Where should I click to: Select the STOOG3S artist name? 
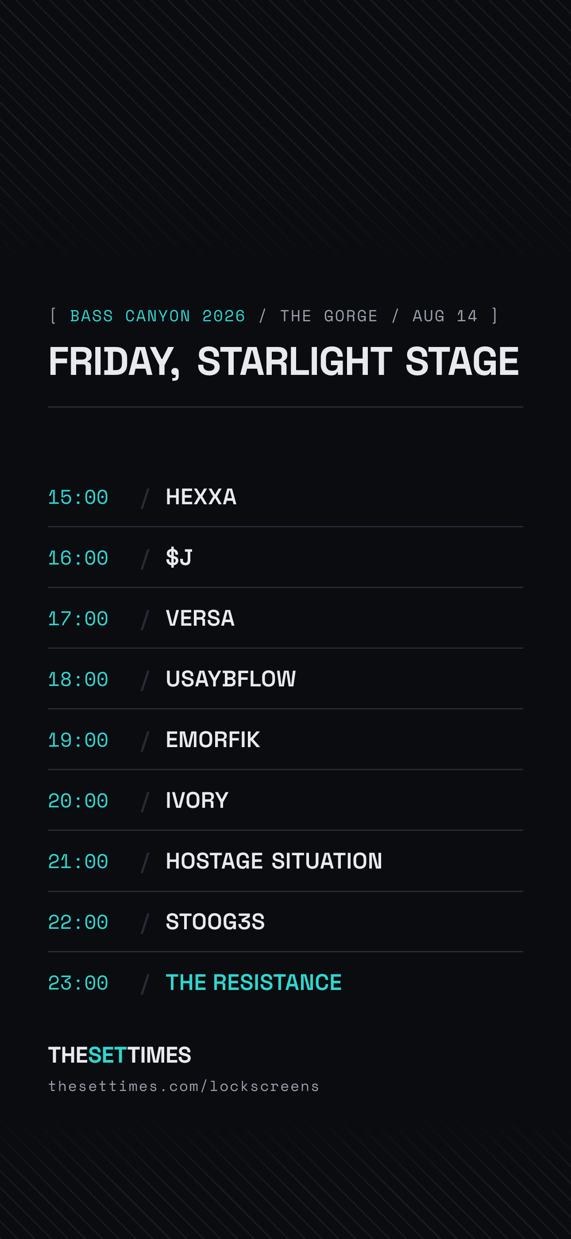215,922
